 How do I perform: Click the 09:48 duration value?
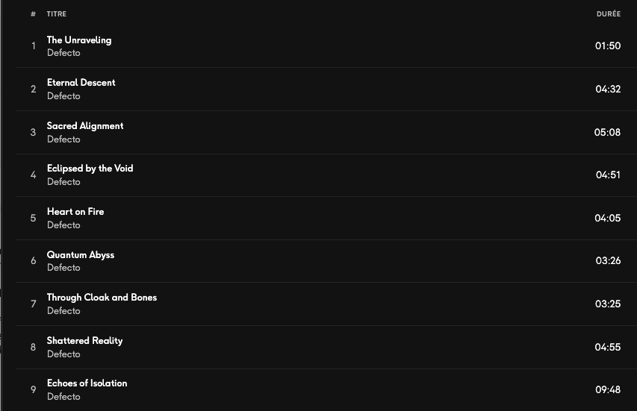coord(608,389)
